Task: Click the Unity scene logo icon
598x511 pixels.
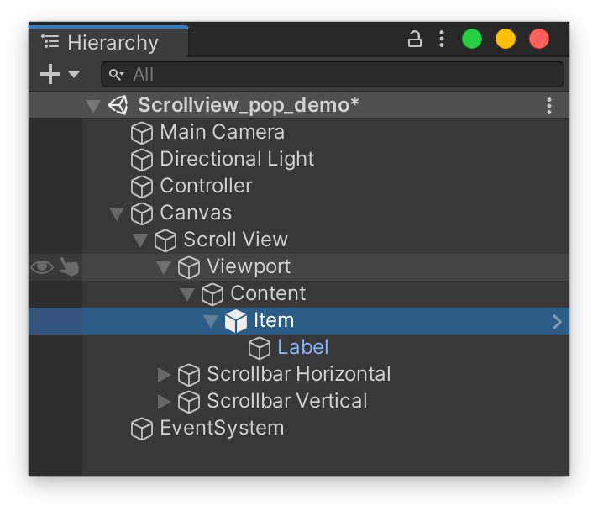Action: [118, 106]
